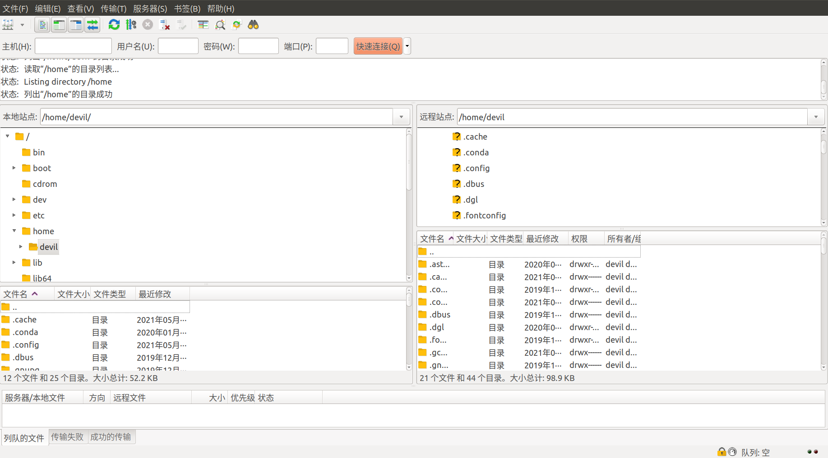Toggle processing of the transfer queue
Image resolution: width=828 pixels, height=458 pixels.
pyautogui.click(x=131, y=25)
